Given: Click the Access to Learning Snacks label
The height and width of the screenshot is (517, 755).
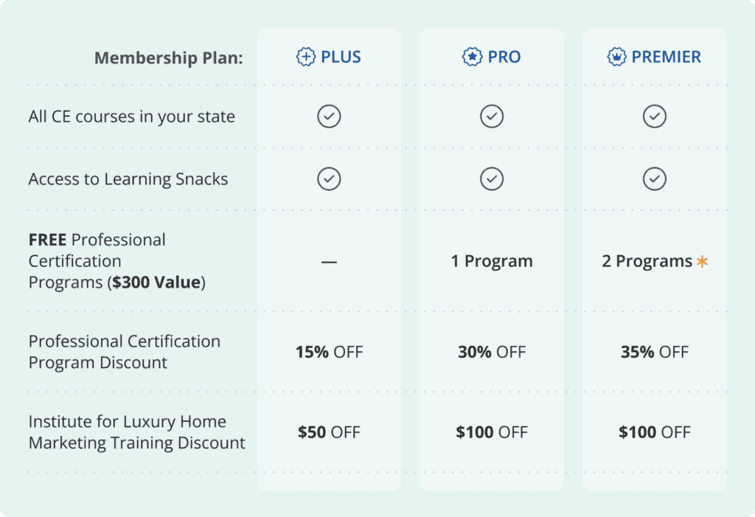Looking at the screenshot, I should click(128, 179).
